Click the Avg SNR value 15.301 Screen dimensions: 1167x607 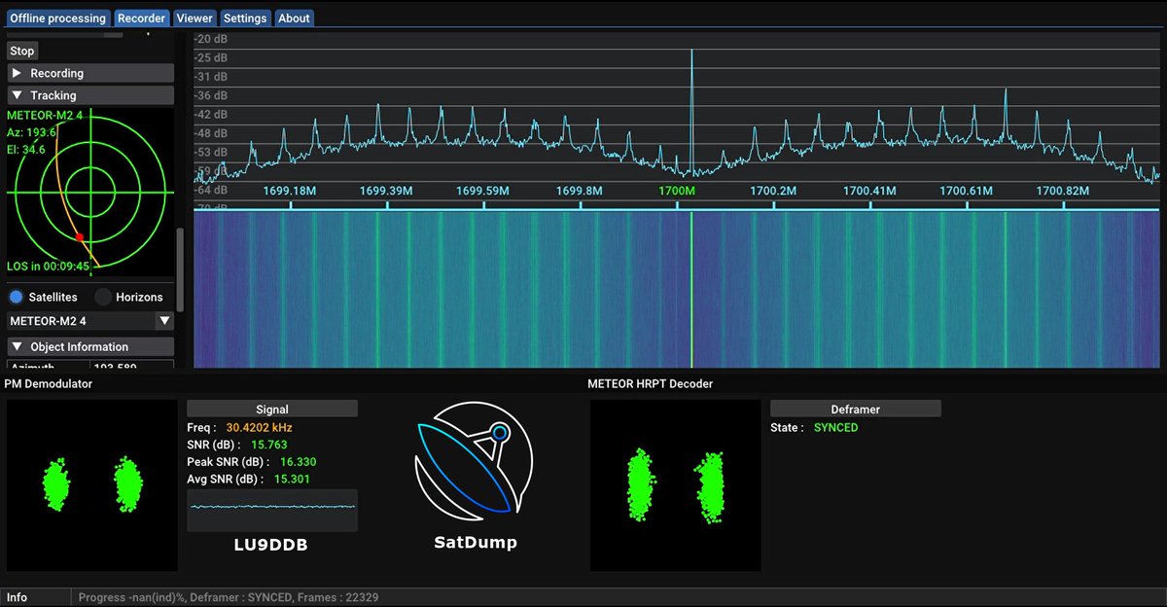click(293, 479)
